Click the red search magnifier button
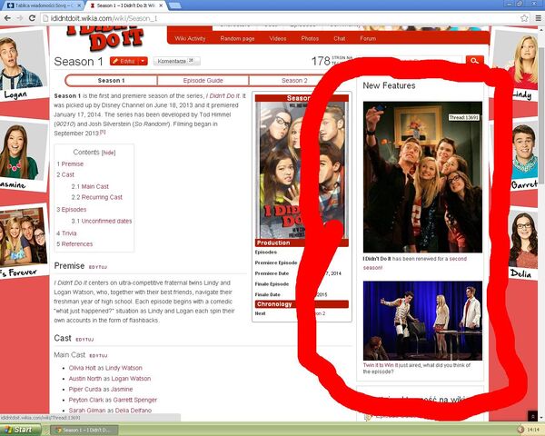545x436 pixels. coord(475,61)
